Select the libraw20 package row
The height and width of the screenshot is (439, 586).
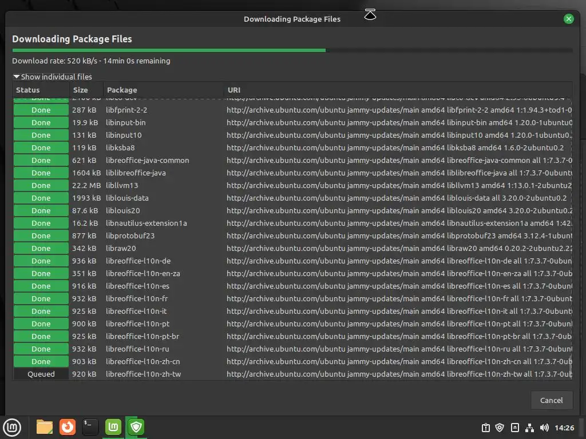[292, 248]
